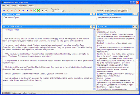Viewport: 140px width, 95px height.
Task: Click '(выражает определённость)' in word translation panel
Action: point(110,17)
